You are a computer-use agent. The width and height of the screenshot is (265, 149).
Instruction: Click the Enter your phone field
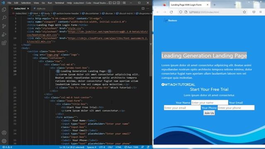(236, 108)
